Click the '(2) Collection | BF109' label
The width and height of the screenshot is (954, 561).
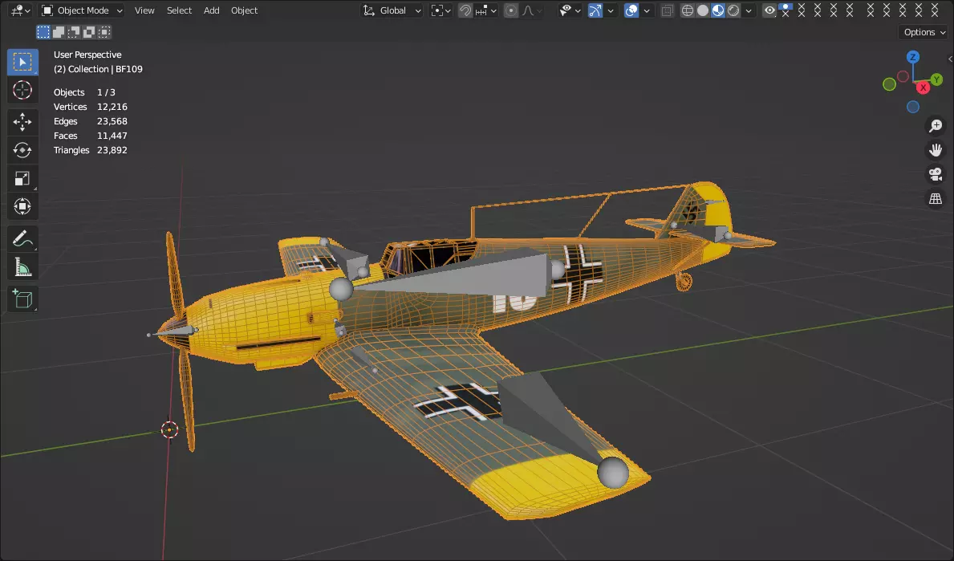pos(98,69)
